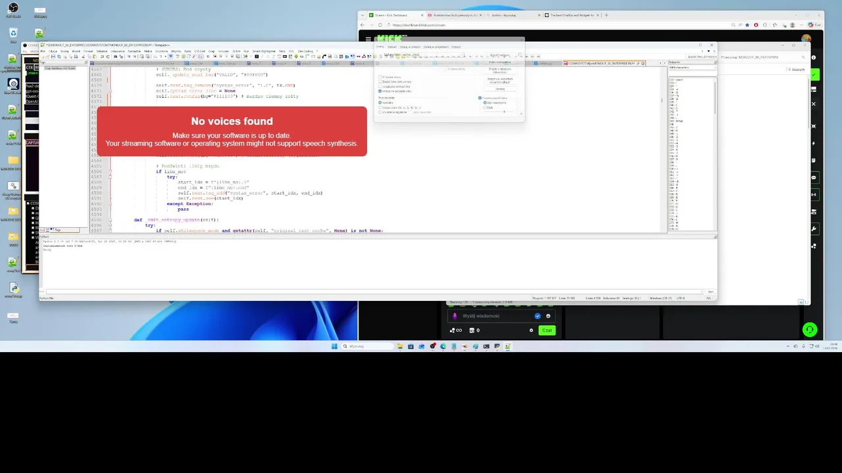Click the browser reload icon
The width and height of the screenshot is (842, 473).
tap(380, 25)
